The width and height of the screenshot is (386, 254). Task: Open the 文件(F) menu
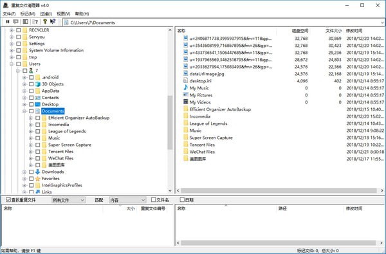point(9,14)
